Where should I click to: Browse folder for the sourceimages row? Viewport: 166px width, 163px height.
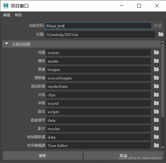click(x=156, y=78)
